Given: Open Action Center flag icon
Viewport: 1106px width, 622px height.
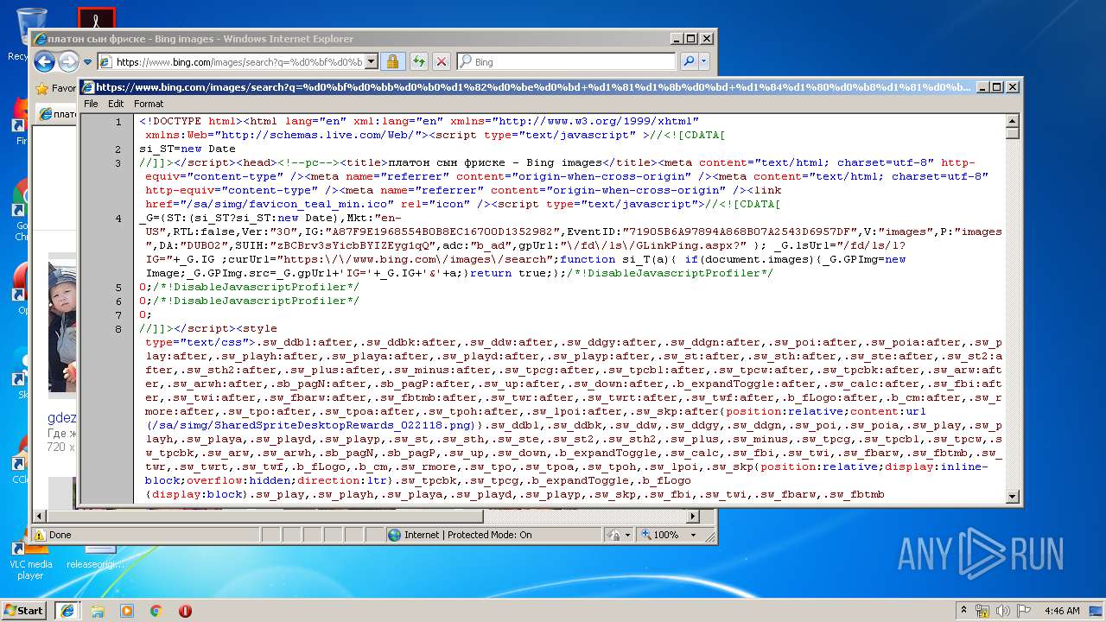Looking at the screenshot, I should coord(1023,610).
